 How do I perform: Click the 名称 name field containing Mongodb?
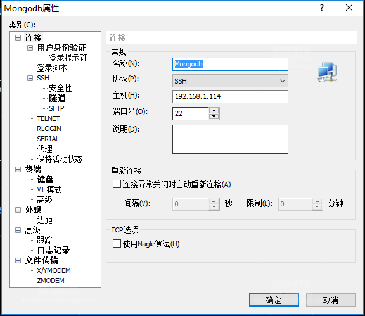(x=230, y=64)
